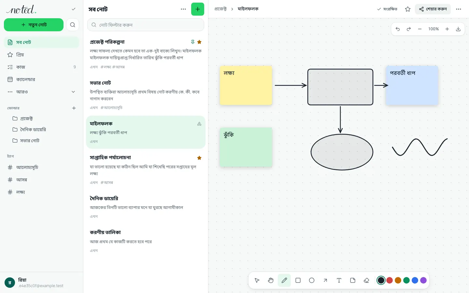Image resolution: width=469 pixels, height=293 pixels.
Task: Select the eraser tool
Action: tap(366, 280)
